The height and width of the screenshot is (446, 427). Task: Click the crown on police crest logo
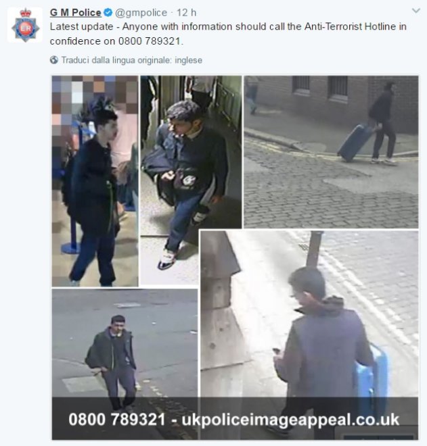coord(25,13)
